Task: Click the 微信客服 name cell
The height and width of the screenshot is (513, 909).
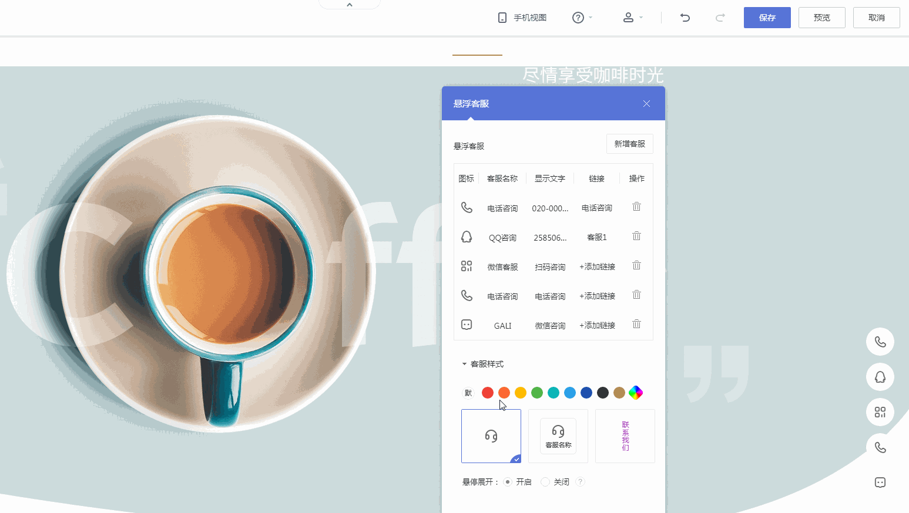Action: pos(502,267)
